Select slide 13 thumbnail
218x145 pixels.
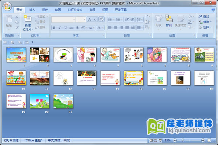click(x=86, y=78)
